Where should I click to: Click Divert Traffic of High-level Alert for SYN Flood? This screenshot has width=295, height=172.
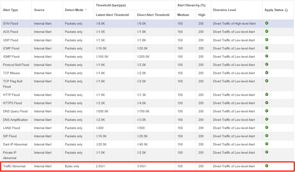(x=234, y=24)
